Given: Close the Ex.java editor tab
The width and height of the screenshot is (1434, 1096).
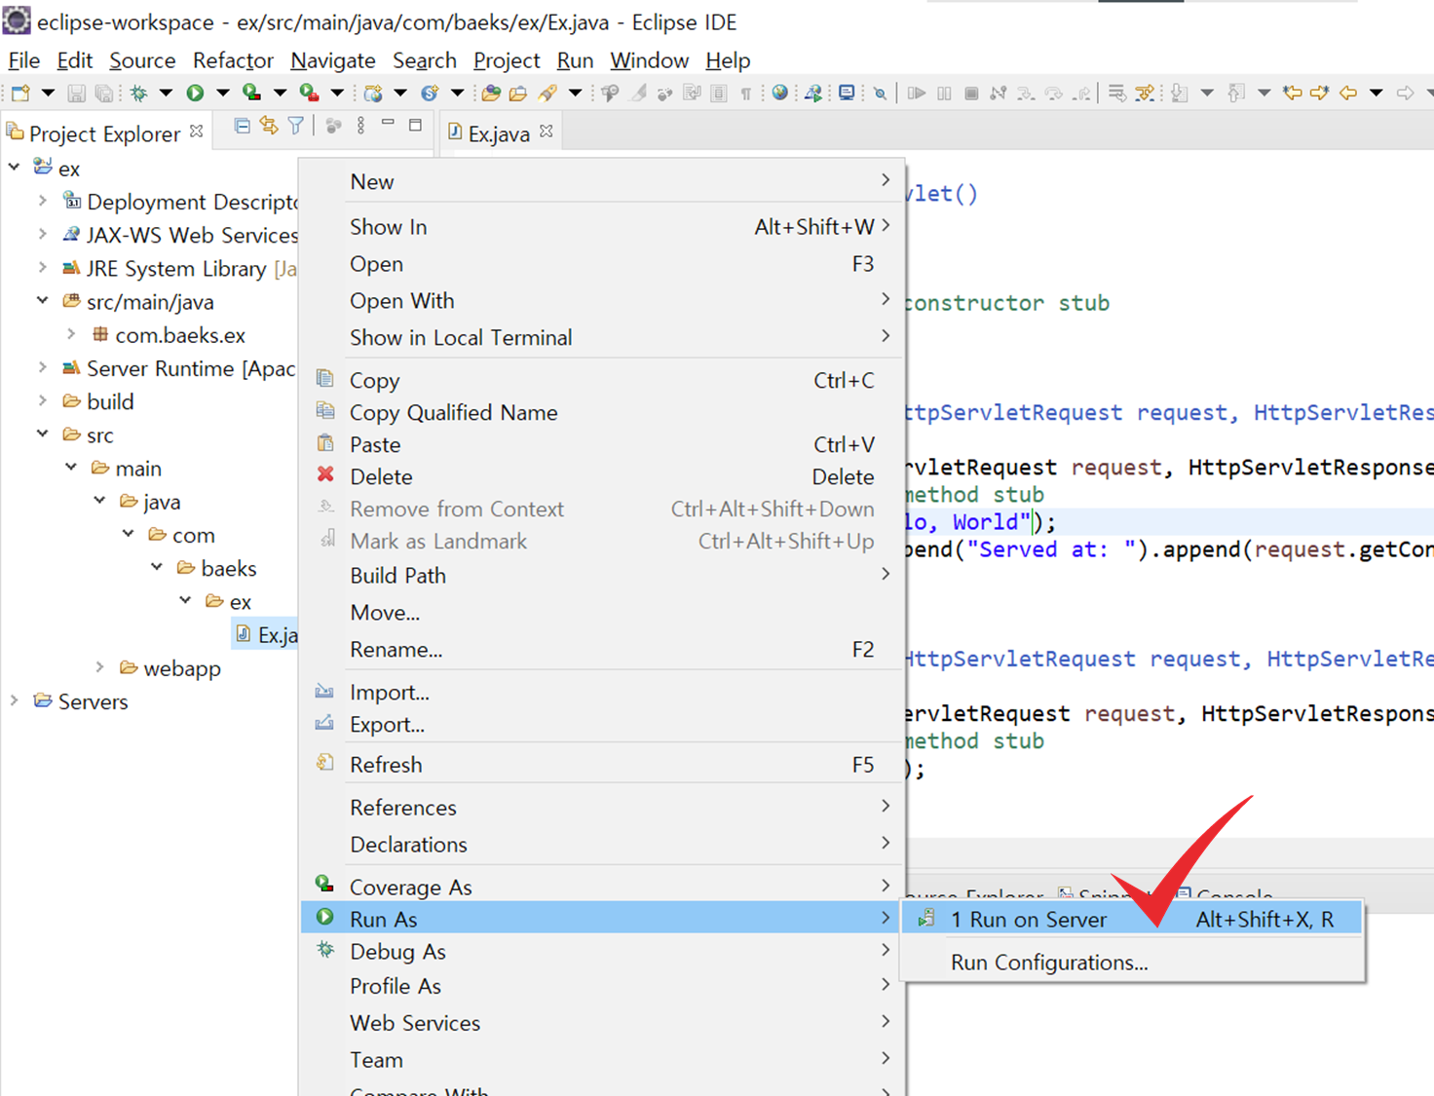Looking at the screenshot, I should tap(547, 131).
